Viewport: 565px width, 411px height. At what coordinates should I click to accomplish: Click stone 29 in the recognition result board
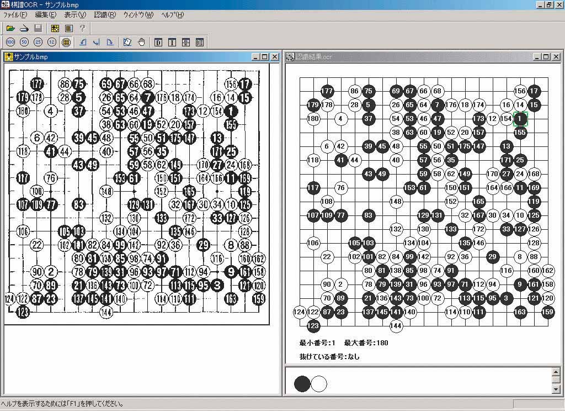(492, 256)
